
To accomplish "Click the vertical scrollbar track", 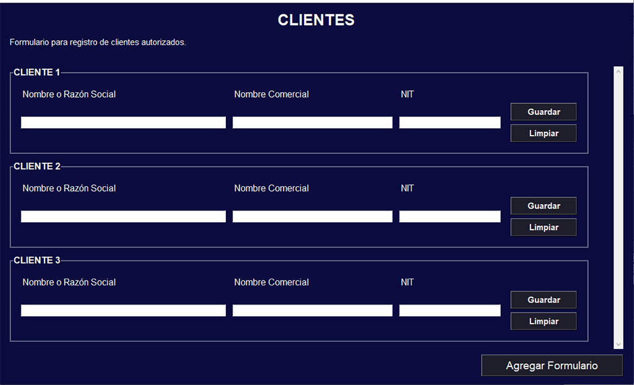I will (x=619, y=207).
